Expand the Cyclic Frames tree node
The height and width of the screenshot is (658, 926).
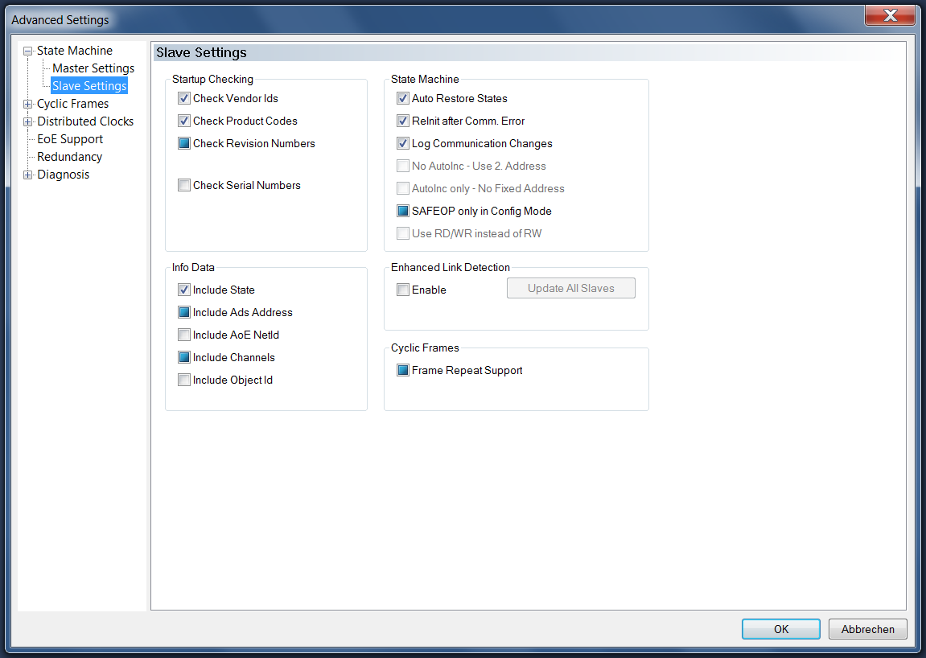pos(28,105)
